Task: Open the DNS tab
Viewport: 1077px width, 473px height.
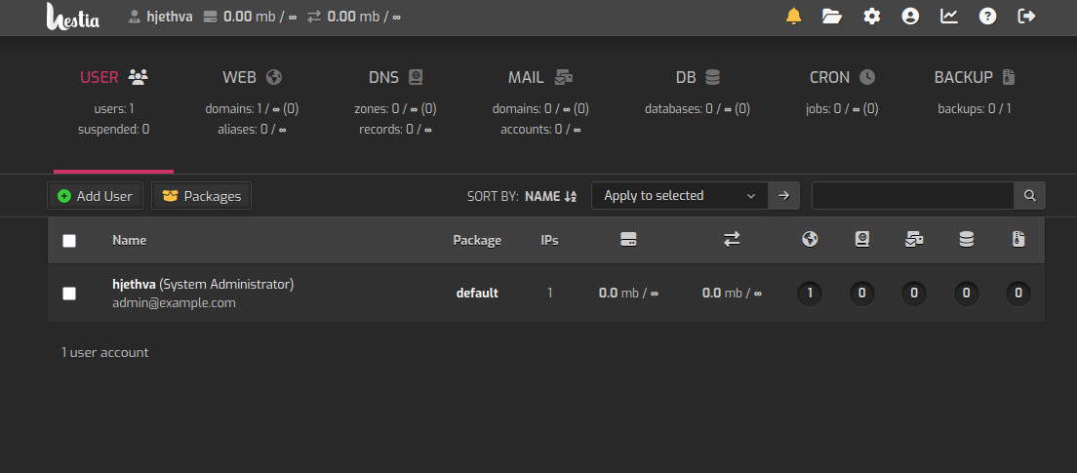Action: [x=395, y=77]
